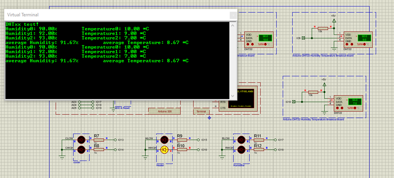The height and width of the screenshot is (178, 394).
Task: Click the 'Humidifier' group label
Action: 239,165
